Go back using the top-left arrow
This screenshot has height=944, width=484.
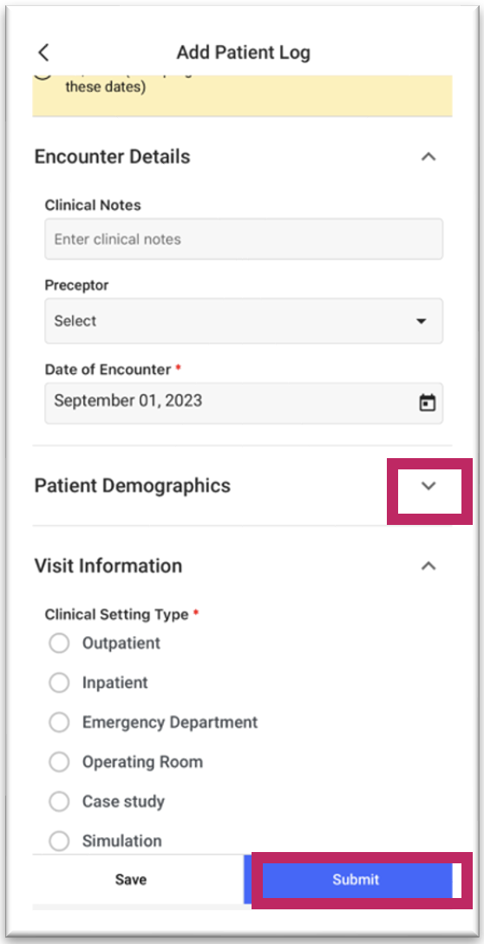43,52
